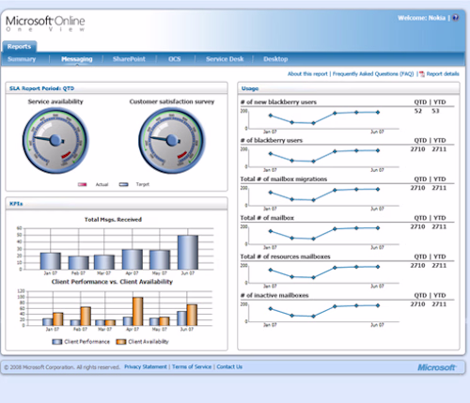The image size is (470, 403).
Task: Click the Service availability gauge
Action: coord(55,140)
